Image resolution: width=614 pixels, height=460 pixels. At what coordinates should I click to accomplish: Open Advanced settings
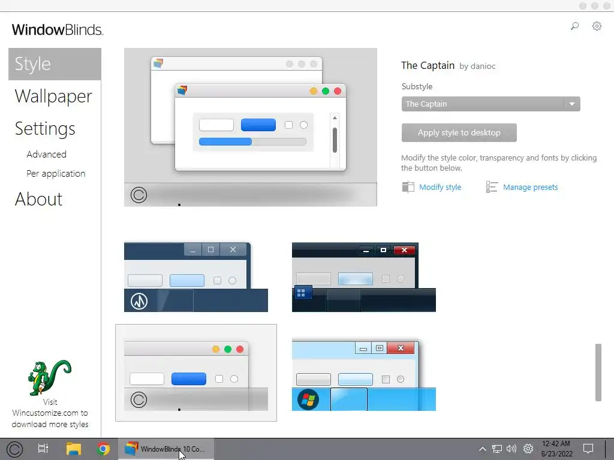[x=47, y=155]
